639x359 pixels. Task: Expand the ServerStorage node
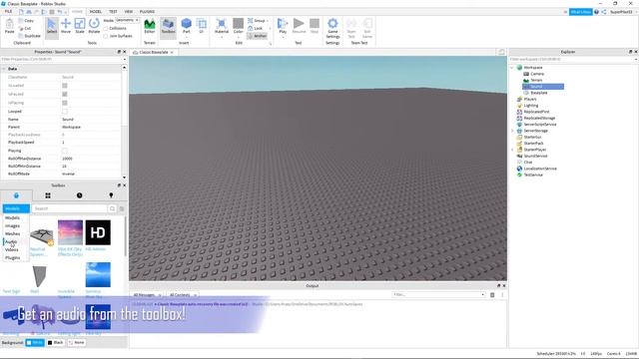coord(512,131)
